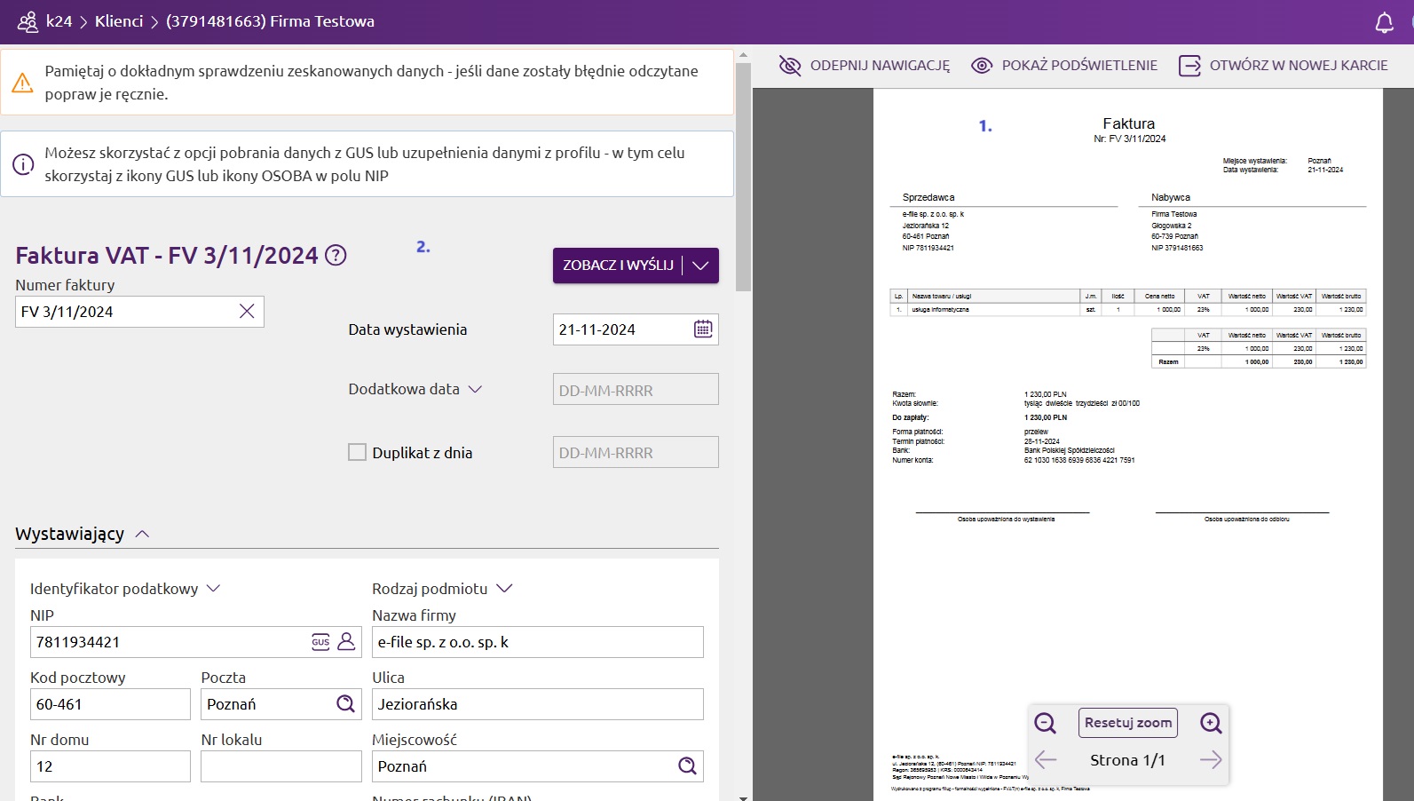Collapse the Wystawiający section
The image size is (1414, 801).
click(x=142, y=535)
